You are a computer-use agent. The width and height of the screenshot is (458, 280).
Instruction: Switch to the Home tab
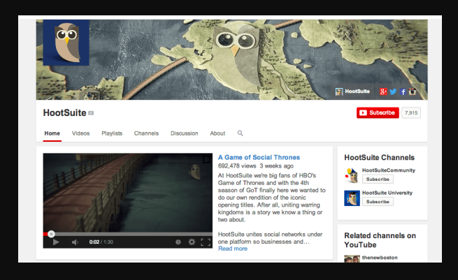point(52,133)
